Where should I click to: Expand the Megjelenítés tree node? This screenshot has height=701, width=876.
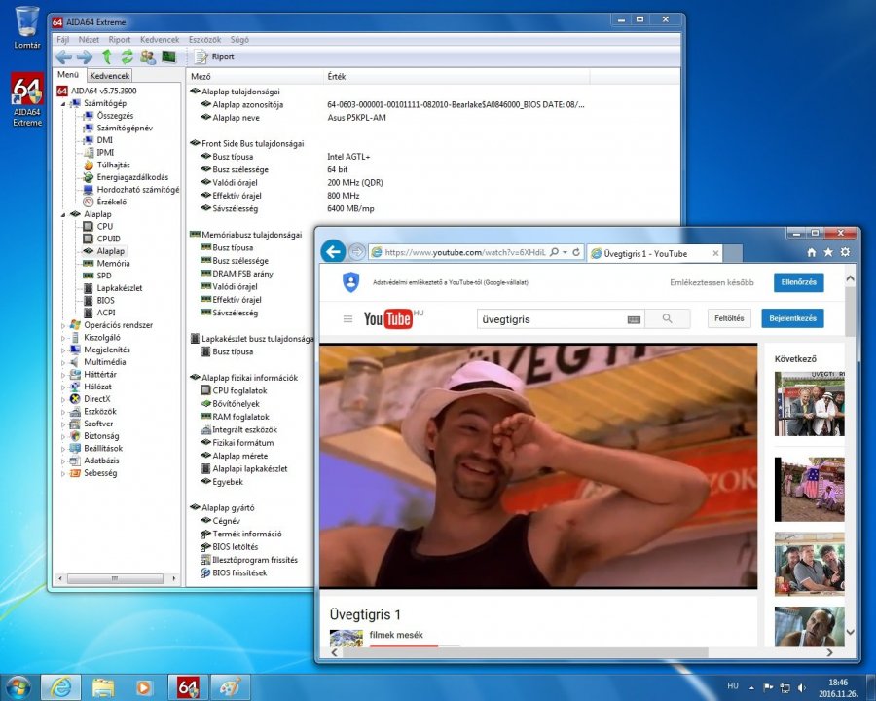[x=63, y=350]
